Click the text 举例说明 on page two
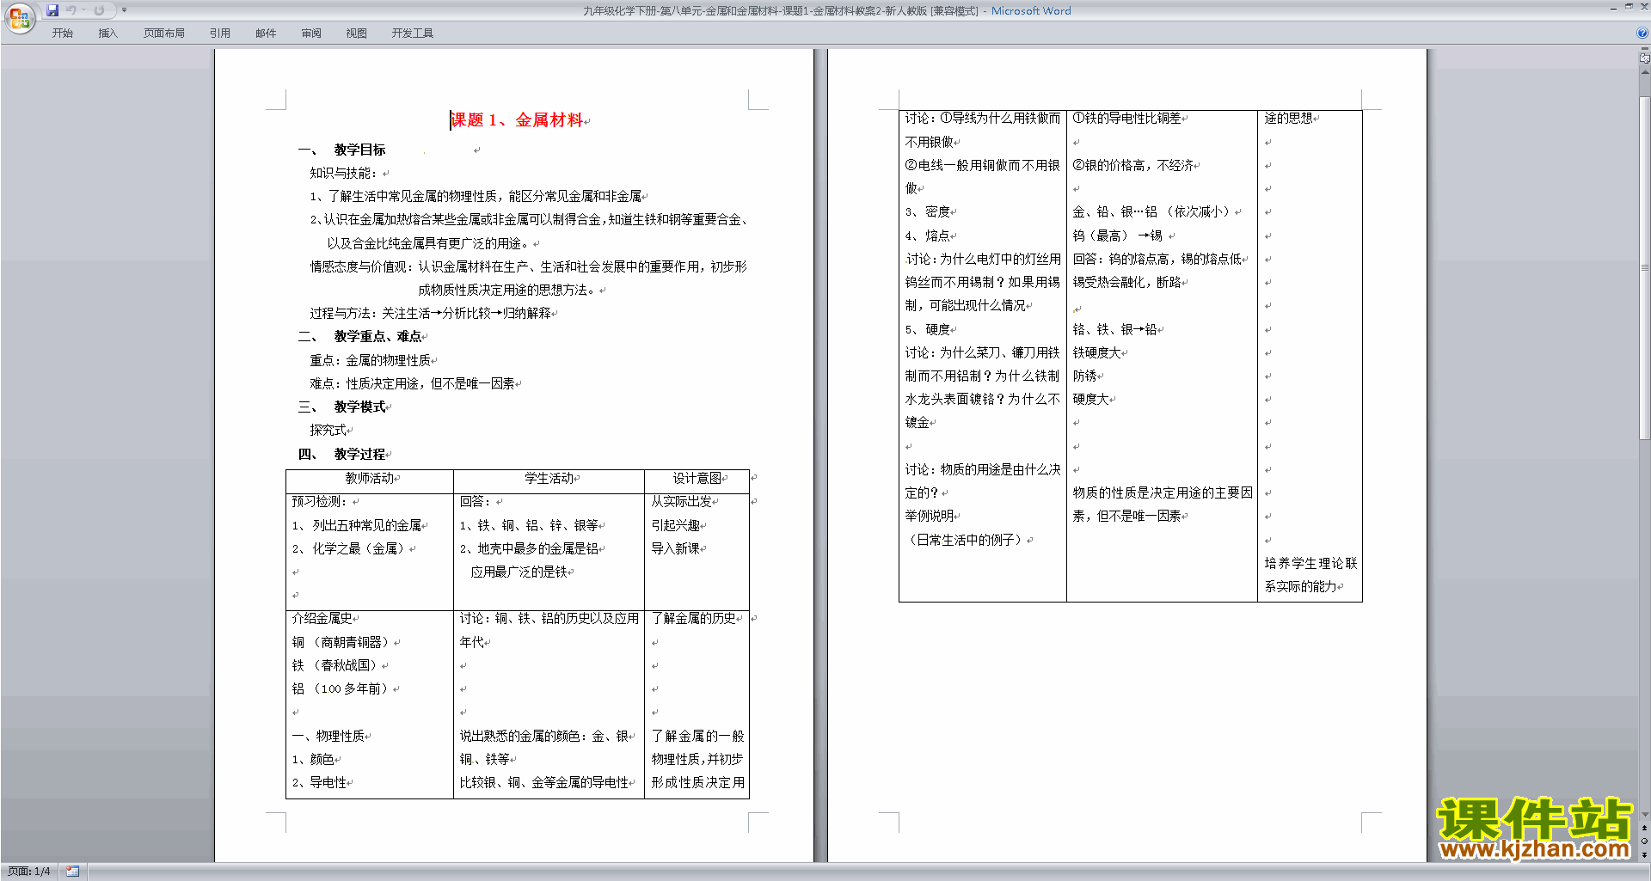 point(929,516)
